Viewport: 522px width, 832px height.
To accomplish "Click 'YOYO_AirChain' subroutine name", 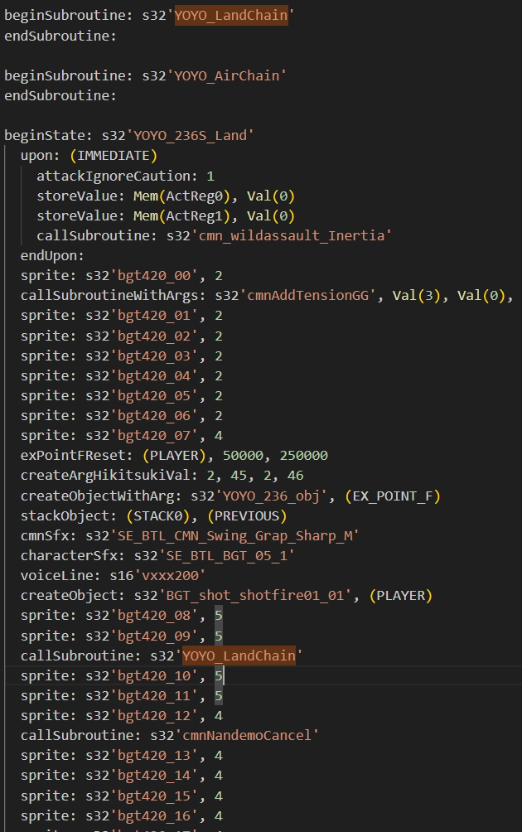I will click(x=226, y=76).
